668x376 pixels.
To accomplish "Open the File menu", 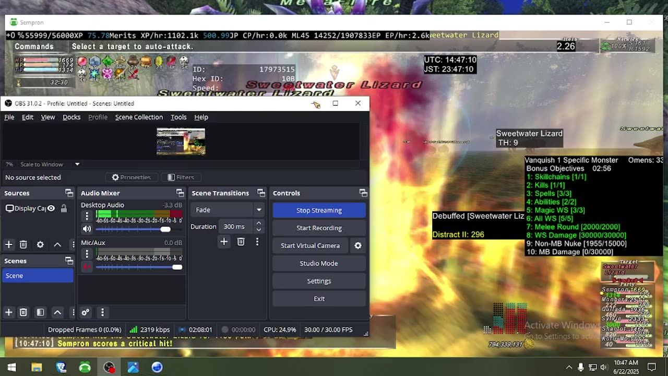I will tap(9, 117).
